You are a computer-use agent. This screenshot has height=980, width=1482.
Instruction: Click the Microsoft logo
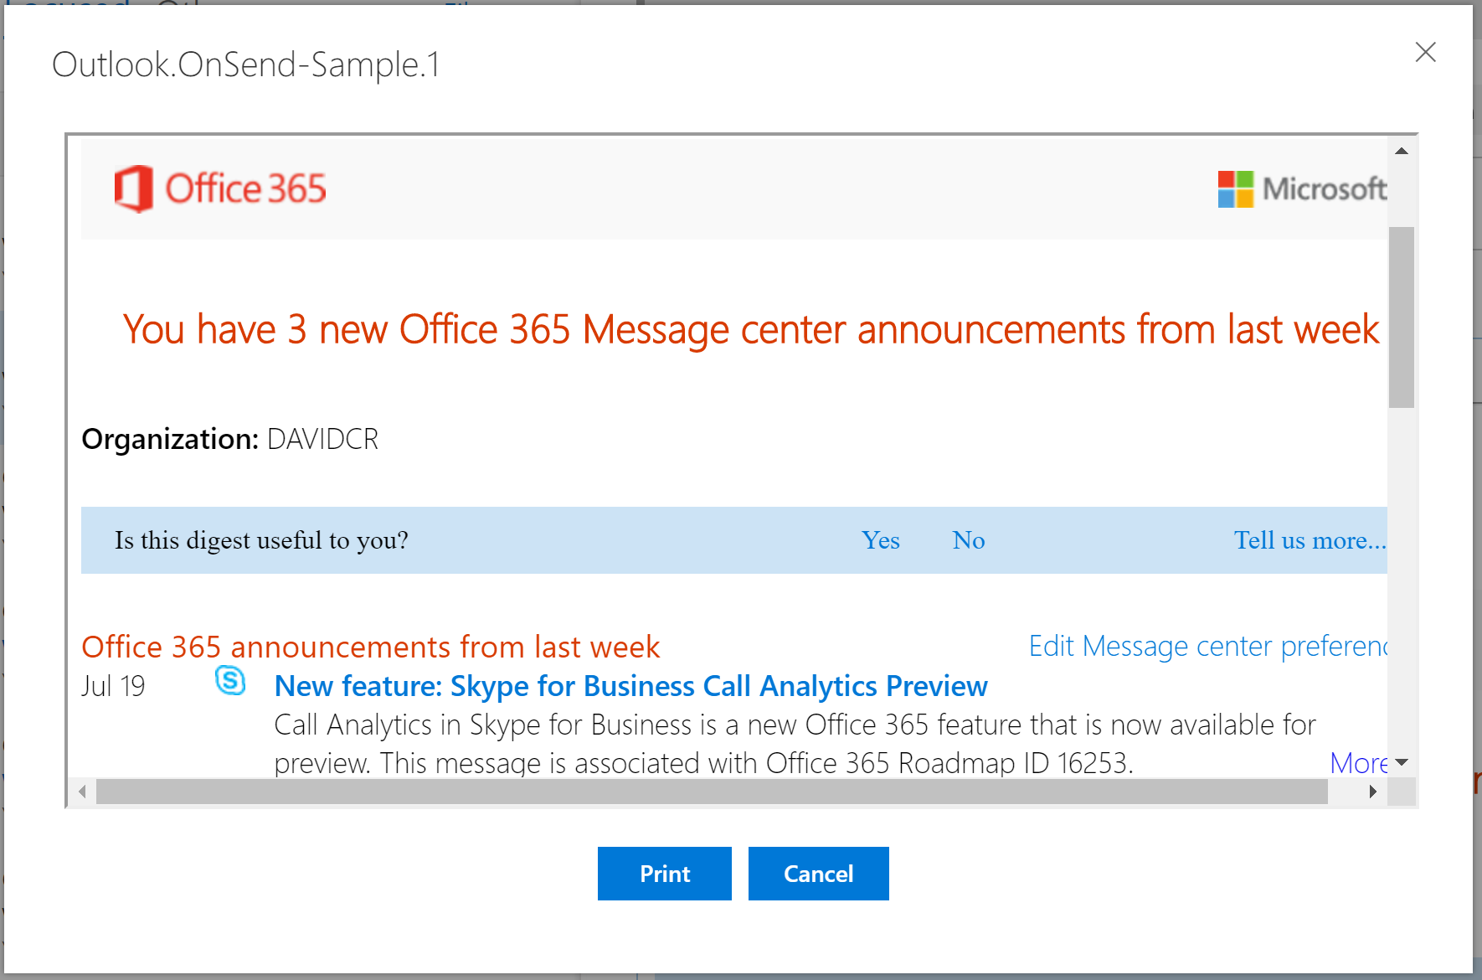pyautogui.click(x=1302, y=188)
